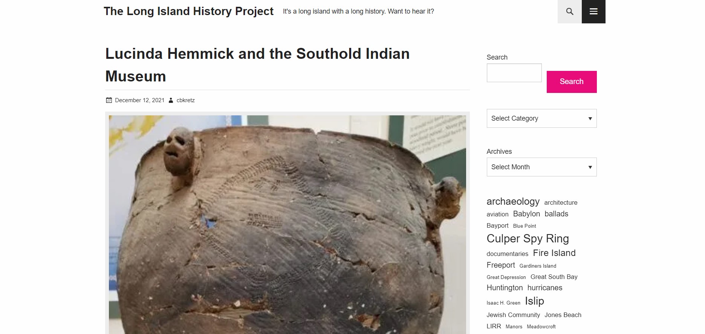Open the Jones Beach tag
This screenshot has height=334, width=705.
coord(563,315)
